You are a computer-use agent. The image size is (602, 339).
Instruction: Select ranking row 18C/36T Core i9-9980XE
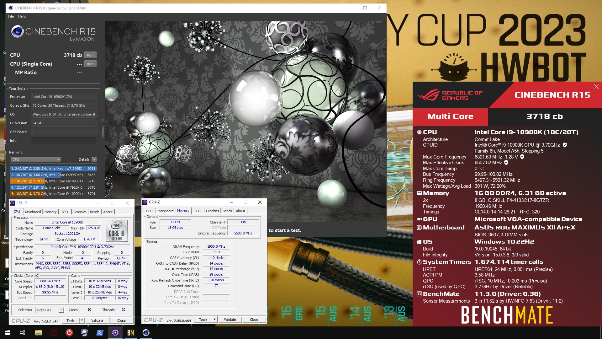pyautogui.click(x=53, y=175)
